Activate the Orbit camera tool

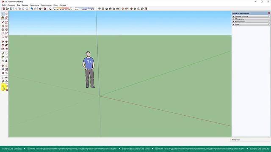coord(3,66)
